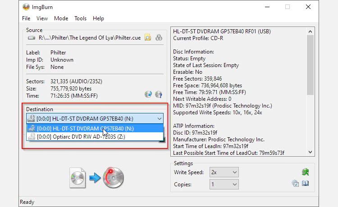Click 'Supported Write Speeds: 10x, 16x, 24x' text
The image size is (338, 207).
218,112
